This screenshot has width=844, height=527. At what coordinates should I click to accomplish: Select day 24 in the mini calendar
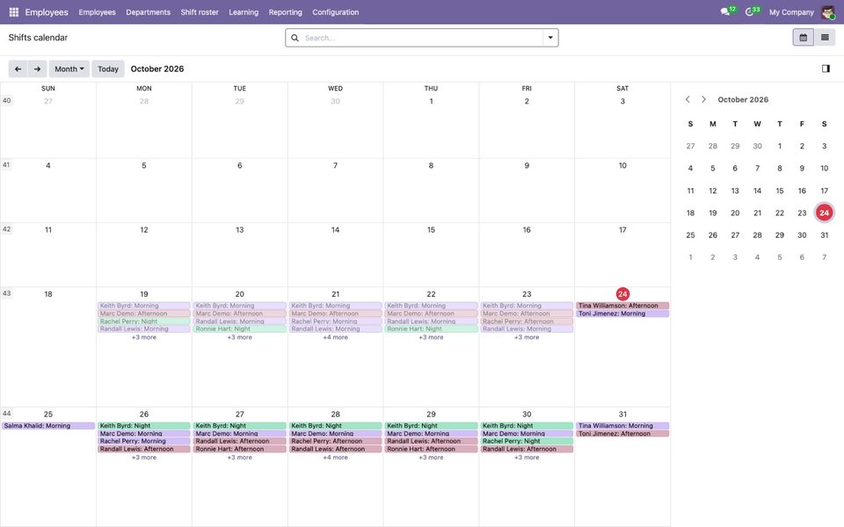(824, 213)
